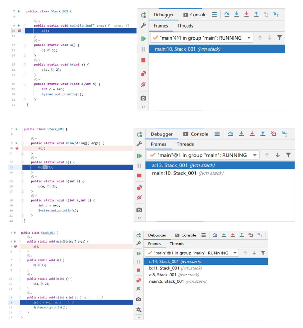Viewport: 303px width, 328px height.
Task: Switch to Threads tab in debugger showing only main:10
Action: [185, 26]
